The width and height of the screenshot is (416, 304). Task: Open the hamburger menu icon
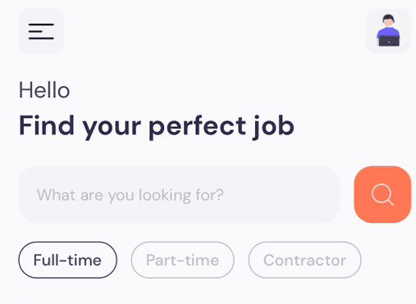tap(41, 31)
